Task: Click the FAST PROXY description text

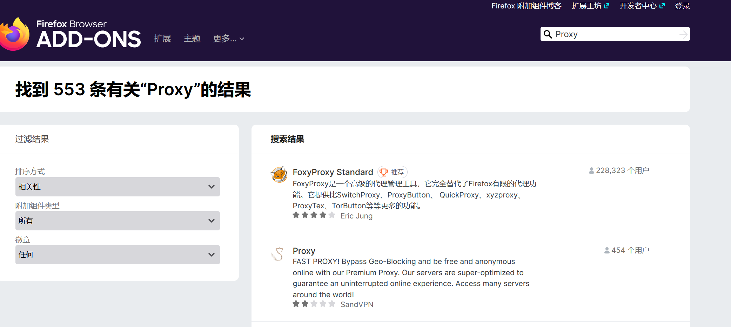Action: (x=411, y=278)
